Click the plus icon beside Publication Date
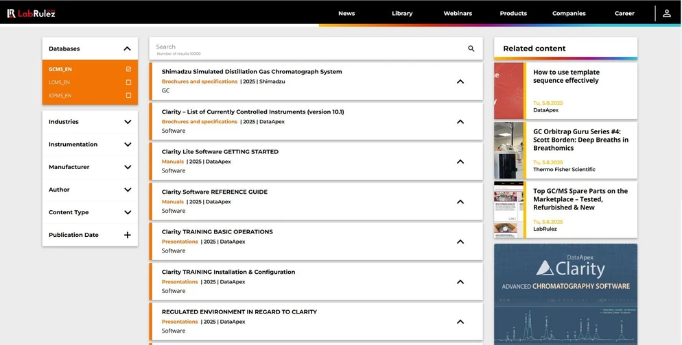 pos(127,235)
